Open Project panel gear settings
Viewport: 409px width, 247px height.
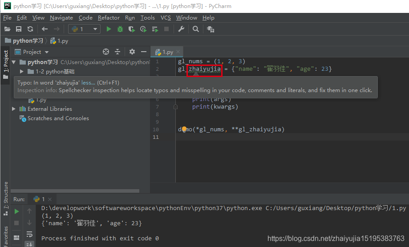click(132, 52)
